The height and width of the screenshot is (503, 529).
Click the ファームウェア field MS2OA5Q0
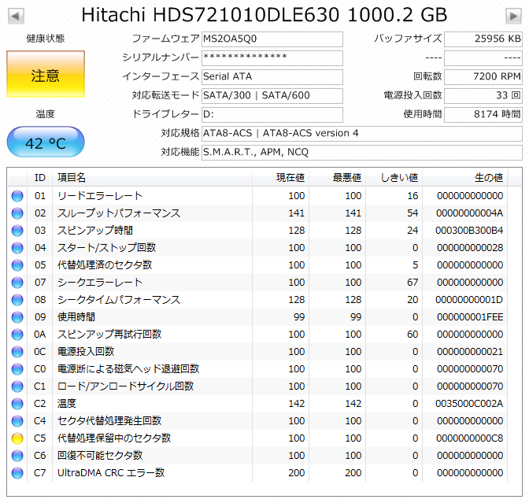pyautogui.click(x=272, y=39)
